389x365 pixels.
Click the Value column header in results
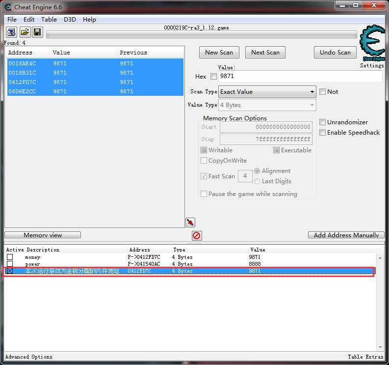point(61,53)
